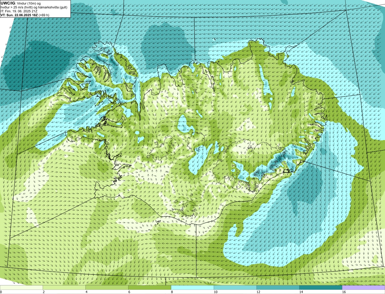Click the '0' label on color scale
385x294 pixels.
(x=1, y=292)
